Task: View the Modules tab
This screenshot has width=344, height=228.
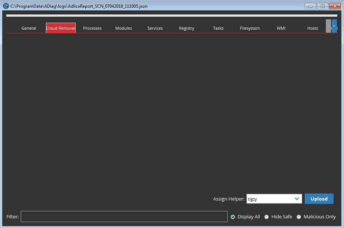Action: pyautogui.click(x=123, y=28)
